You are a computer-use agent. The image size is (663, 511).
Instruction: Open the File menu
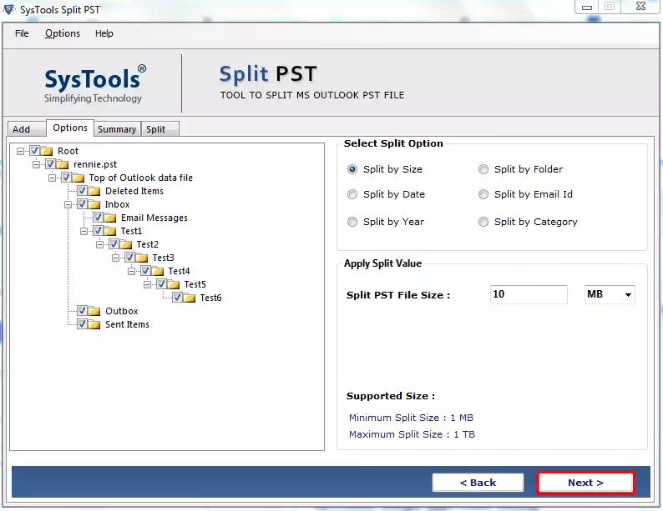coord(22,33)
